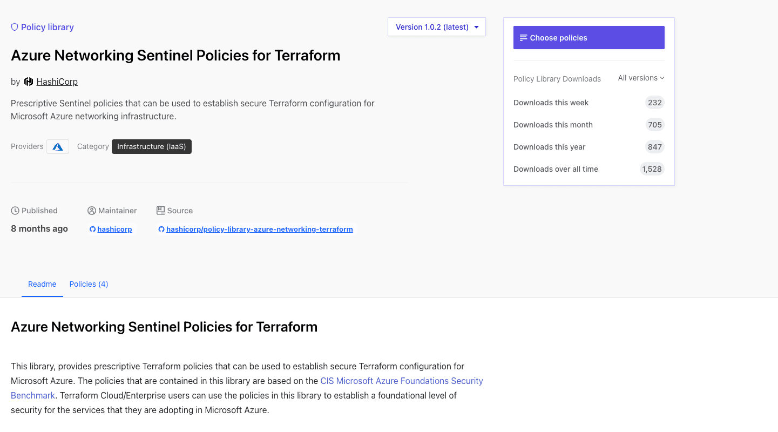This screenshot has width=778, height=432.
Task: Switch to the Policies (4) tab
Action: coord(89,284)
